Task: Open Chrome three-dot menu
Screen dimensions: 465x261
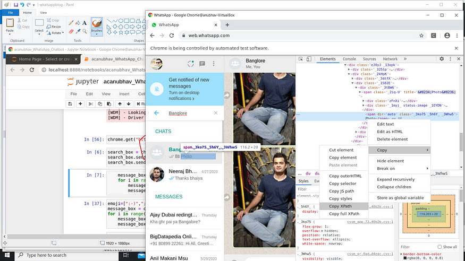Action: pos(457,36)
